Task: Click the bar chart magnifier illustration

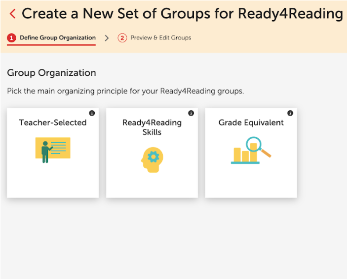Action: (x=251, y=151)
